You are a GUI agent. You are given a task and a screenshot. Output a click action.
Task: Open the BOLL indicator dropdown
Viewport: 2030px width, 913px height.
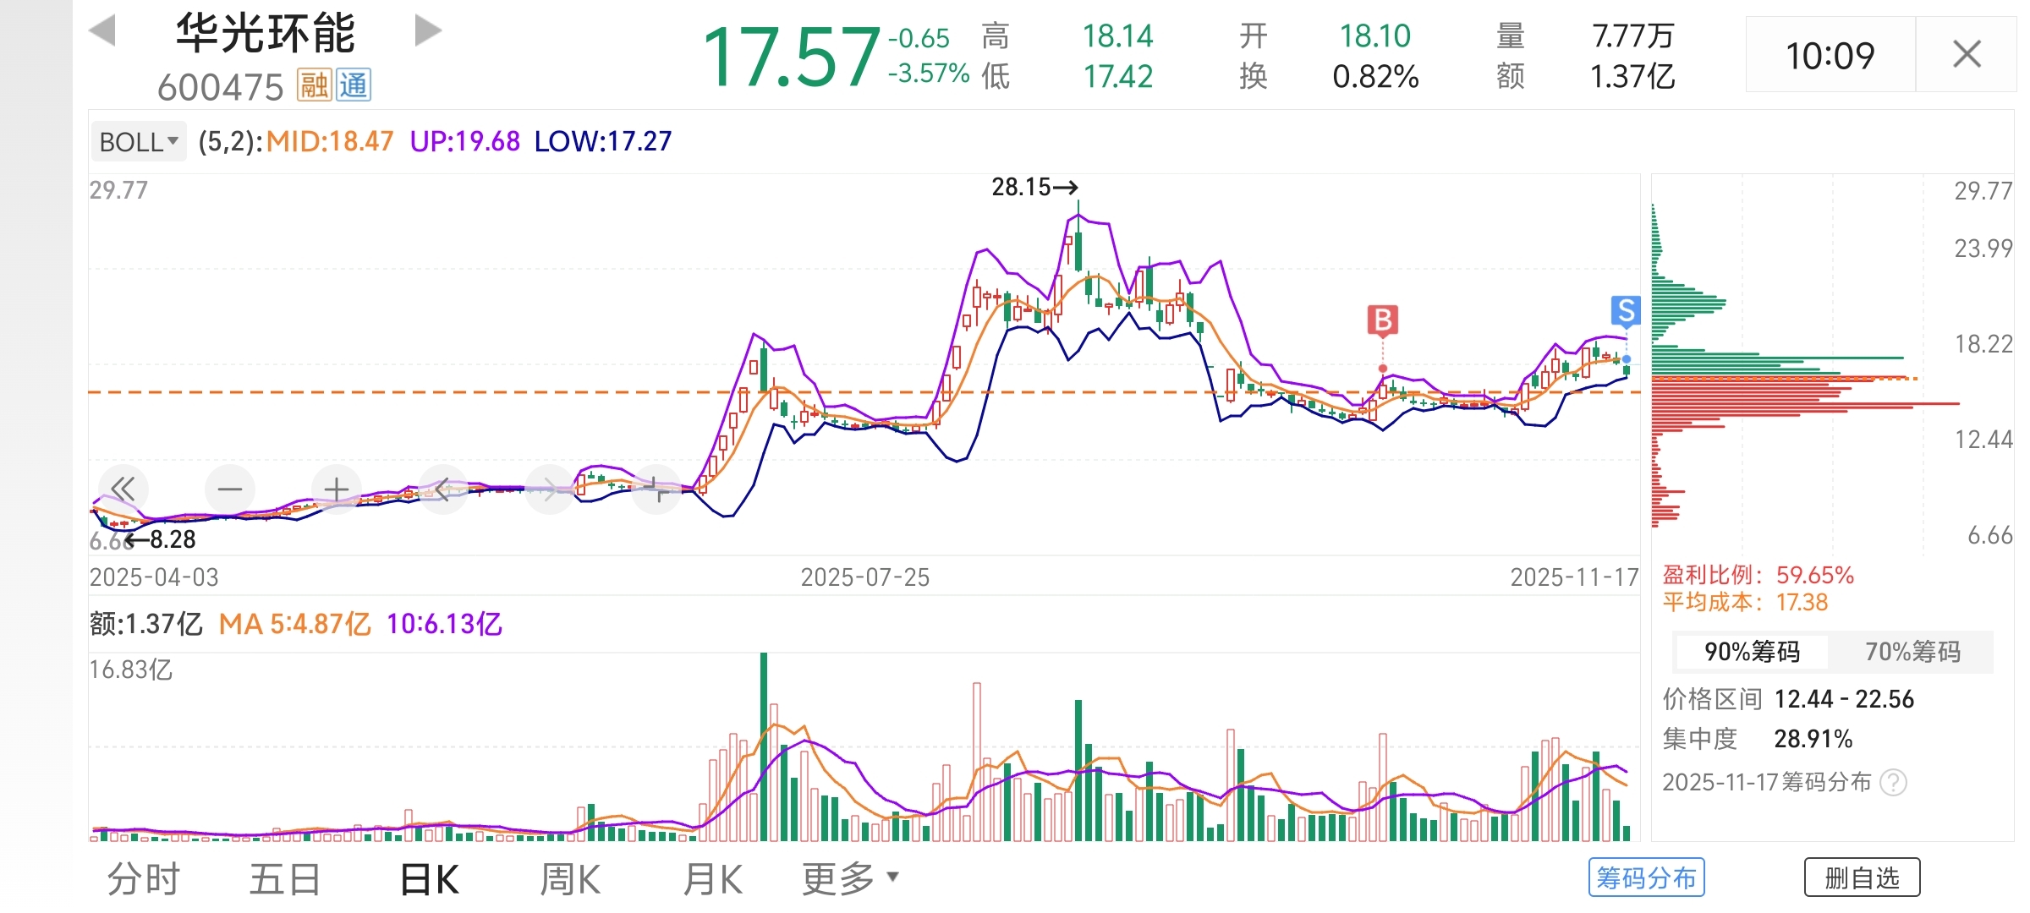[x=139, y=141]
